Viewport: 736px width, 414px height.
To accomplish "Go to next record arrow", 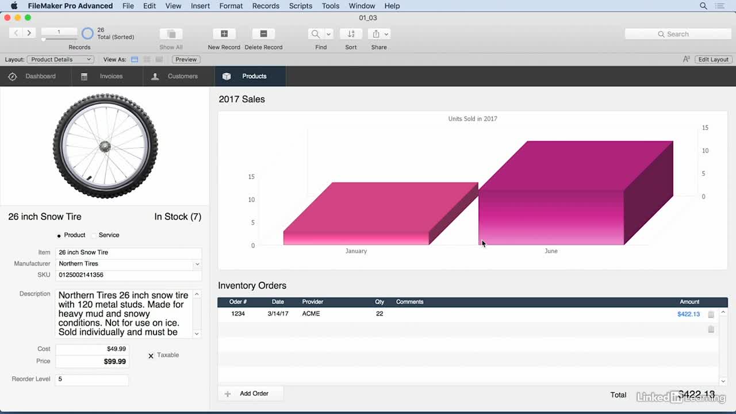I will coord(29,33).
